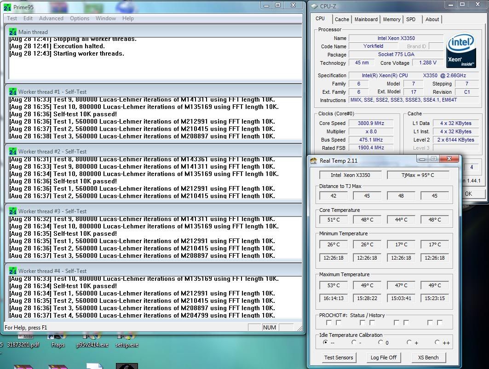489x369 pixels.
Task: Click the 2 x 6144 KBytes Level 2 value
Action: click(455, 140)
